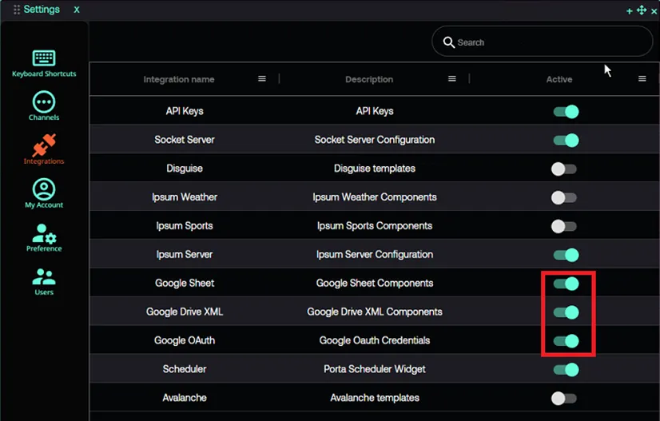The image size is (660, 421).
Task: Click the move arrows icon at top right
Action: pos(641,11)
